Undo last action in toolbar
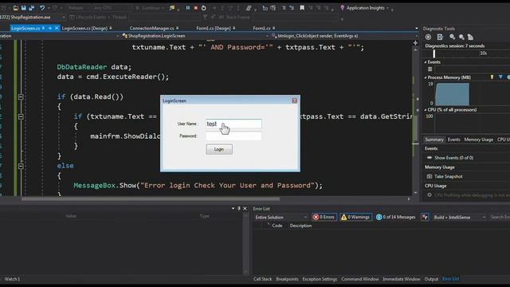 (42, 8)
